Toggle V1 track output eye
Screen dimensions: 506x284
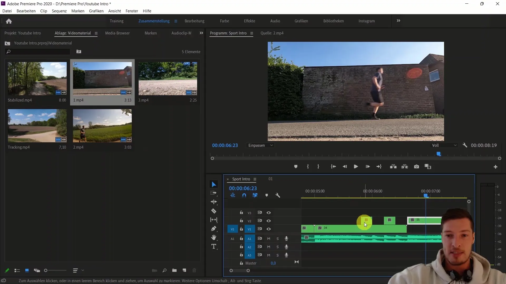click(x=269, y=229)
